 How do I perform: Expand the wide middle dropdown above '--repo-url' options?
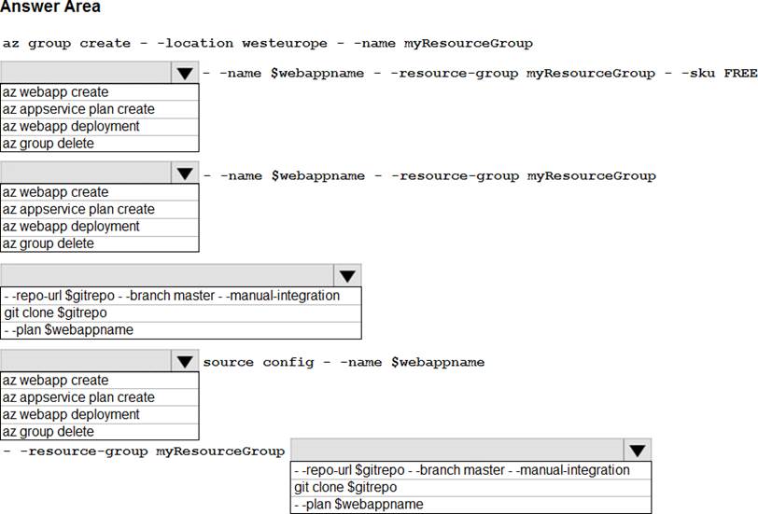(347, 276)
